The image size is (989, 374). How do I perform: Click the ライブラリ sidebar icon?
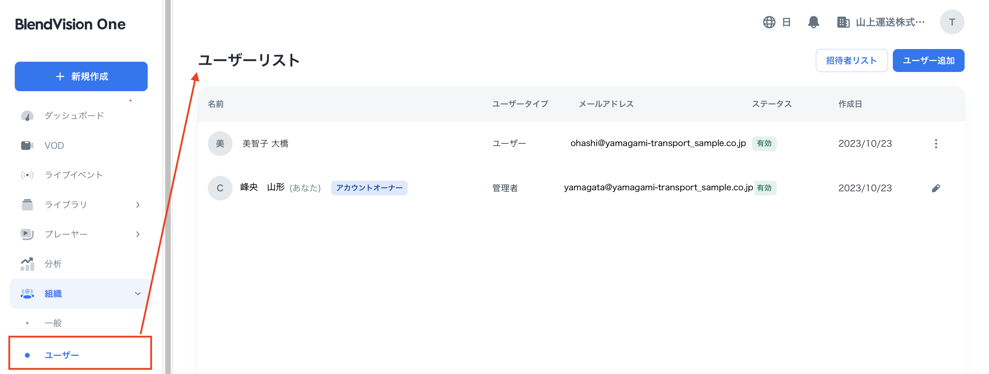pos(27,204)
